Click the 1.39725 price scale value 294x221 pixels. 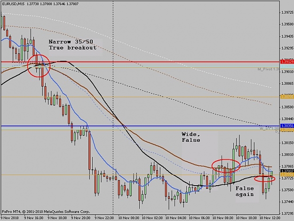pos(287,12)
